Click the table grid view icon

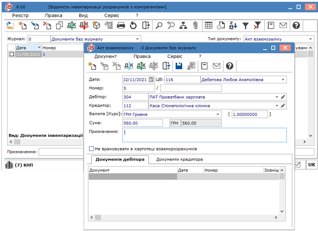208,26
